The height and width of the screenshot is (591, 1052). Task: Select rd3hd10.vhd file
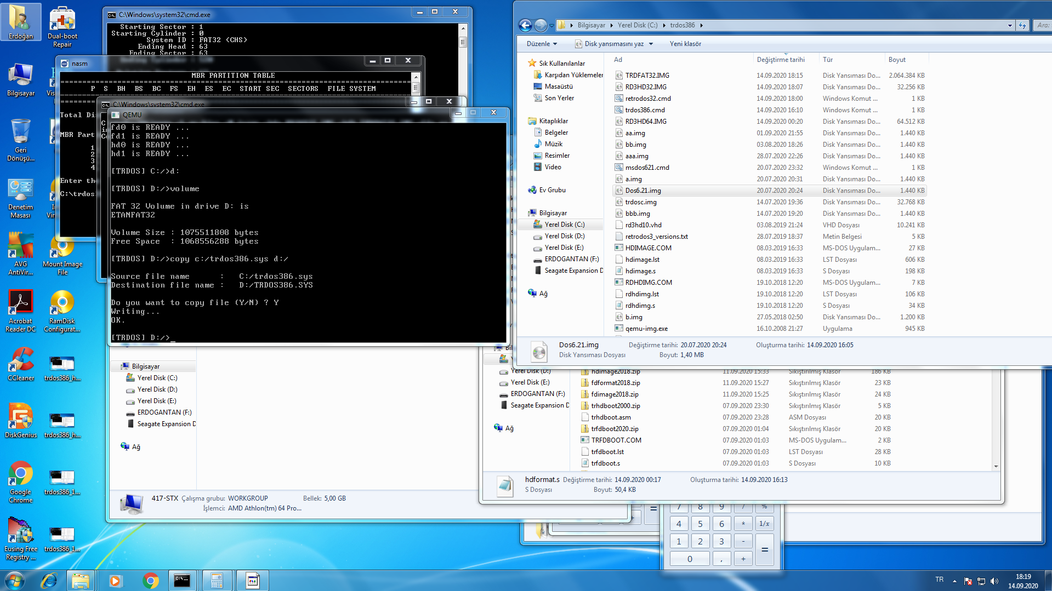coord(643,225)
